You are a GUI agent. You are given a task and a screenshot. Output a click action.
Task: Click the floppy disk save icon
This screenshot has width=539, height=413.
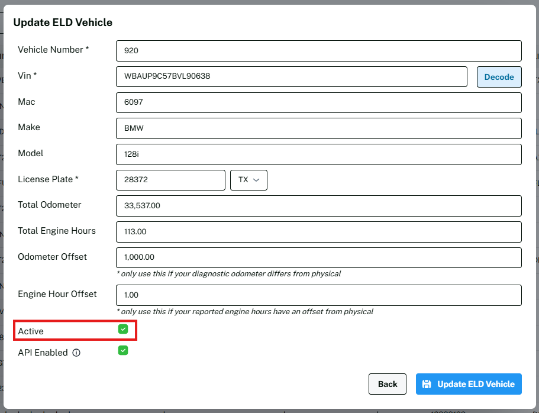coord(427,384)
